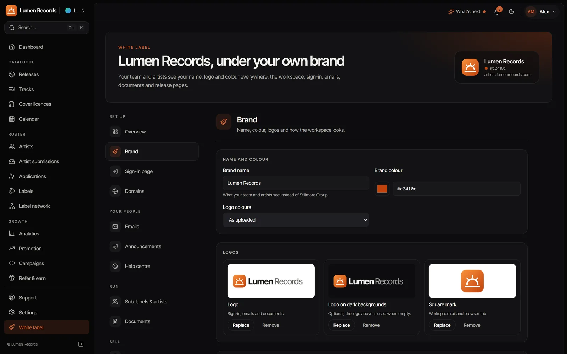Open the Documents section
This screenshot has height=354, width=567.
[152, 321]
